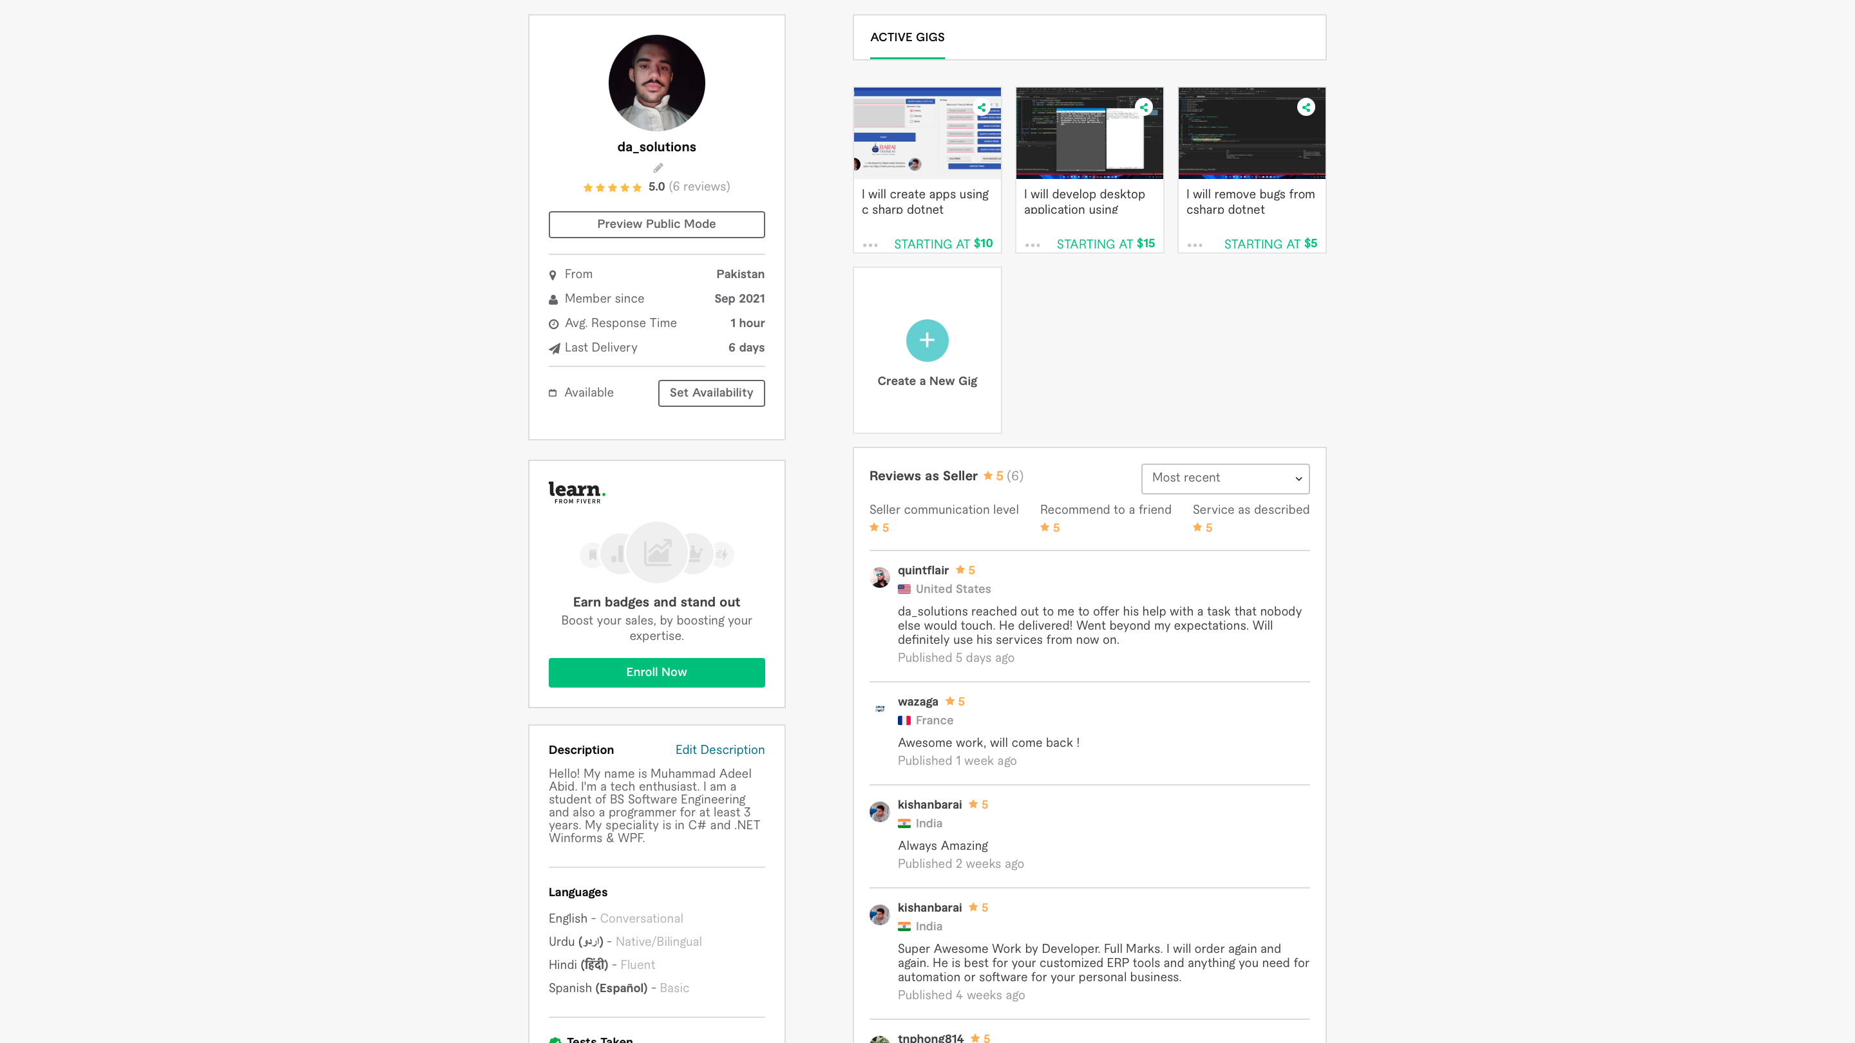1855x1043 pixels.
Task: Click the plus icon to create new gig
Action: [x=927, y=341]
